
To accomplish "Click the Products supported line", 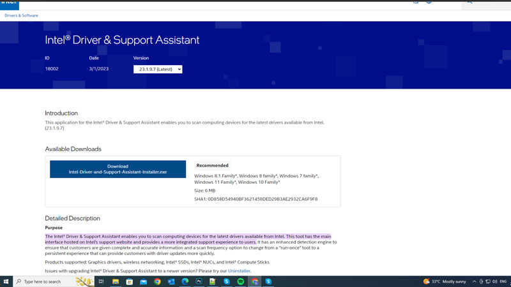I will [x=157, y=262].
